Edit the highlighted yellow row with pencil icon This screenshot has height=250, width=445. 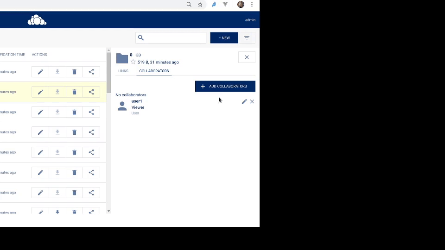pyautogui.click(x=40, y=92)
